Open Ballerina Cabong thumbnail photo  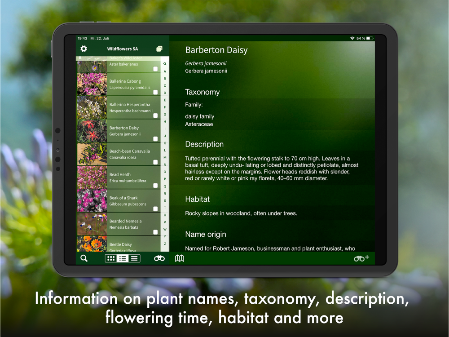92,84
